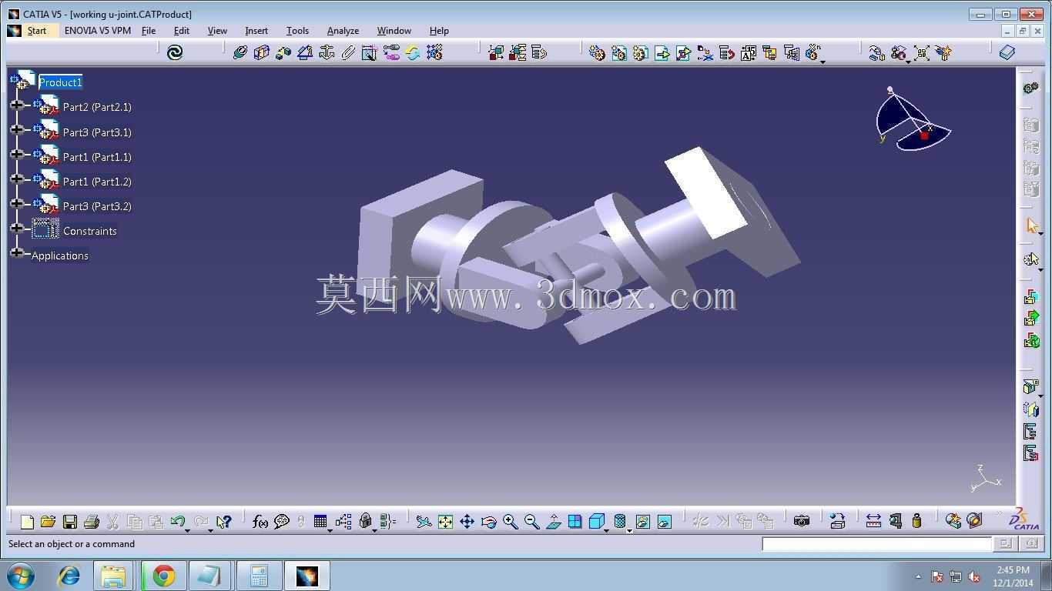Open the Insert menu
The height and width of the screenshot is (591, 1052).
coord(256,31)
